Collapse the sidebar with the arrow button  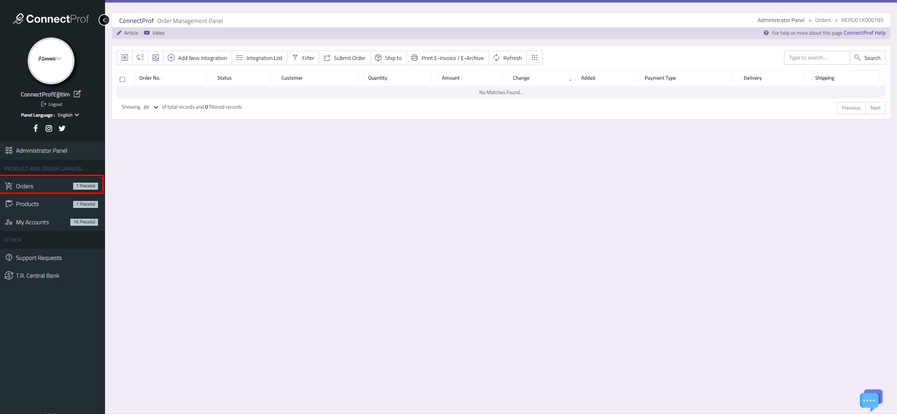pos(104,20)
